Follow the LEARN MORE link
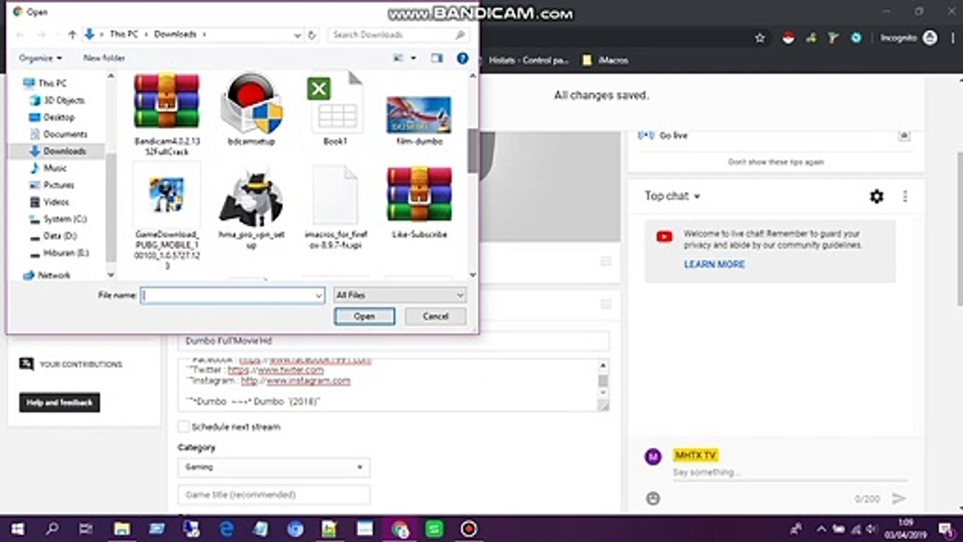The height and width of the screenshot is (542, 963). [x=714, y=264]
